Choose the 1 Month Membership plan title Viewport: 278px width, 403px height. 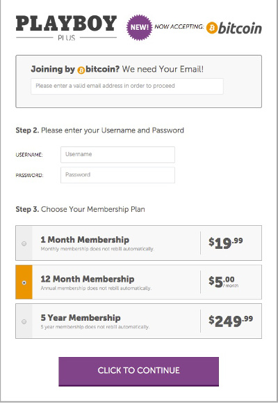85,240
